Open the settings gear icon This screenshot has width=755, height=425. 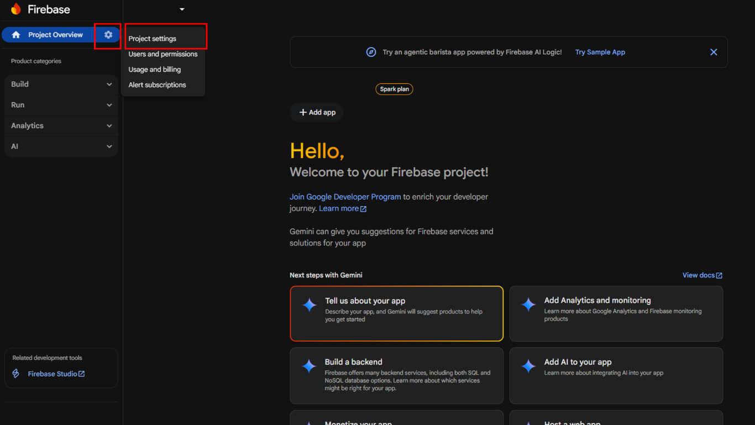tap(108, 35)
